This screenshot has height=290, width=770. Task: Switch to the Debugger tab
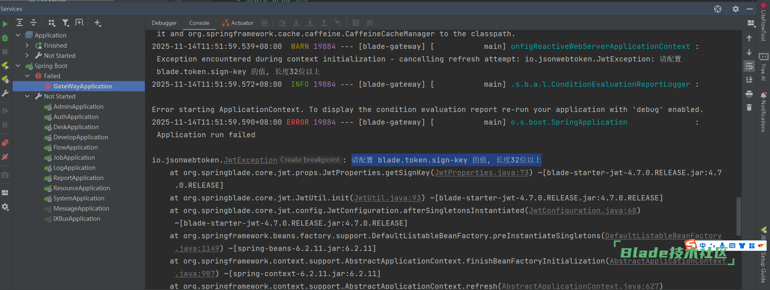coord(164,23)
